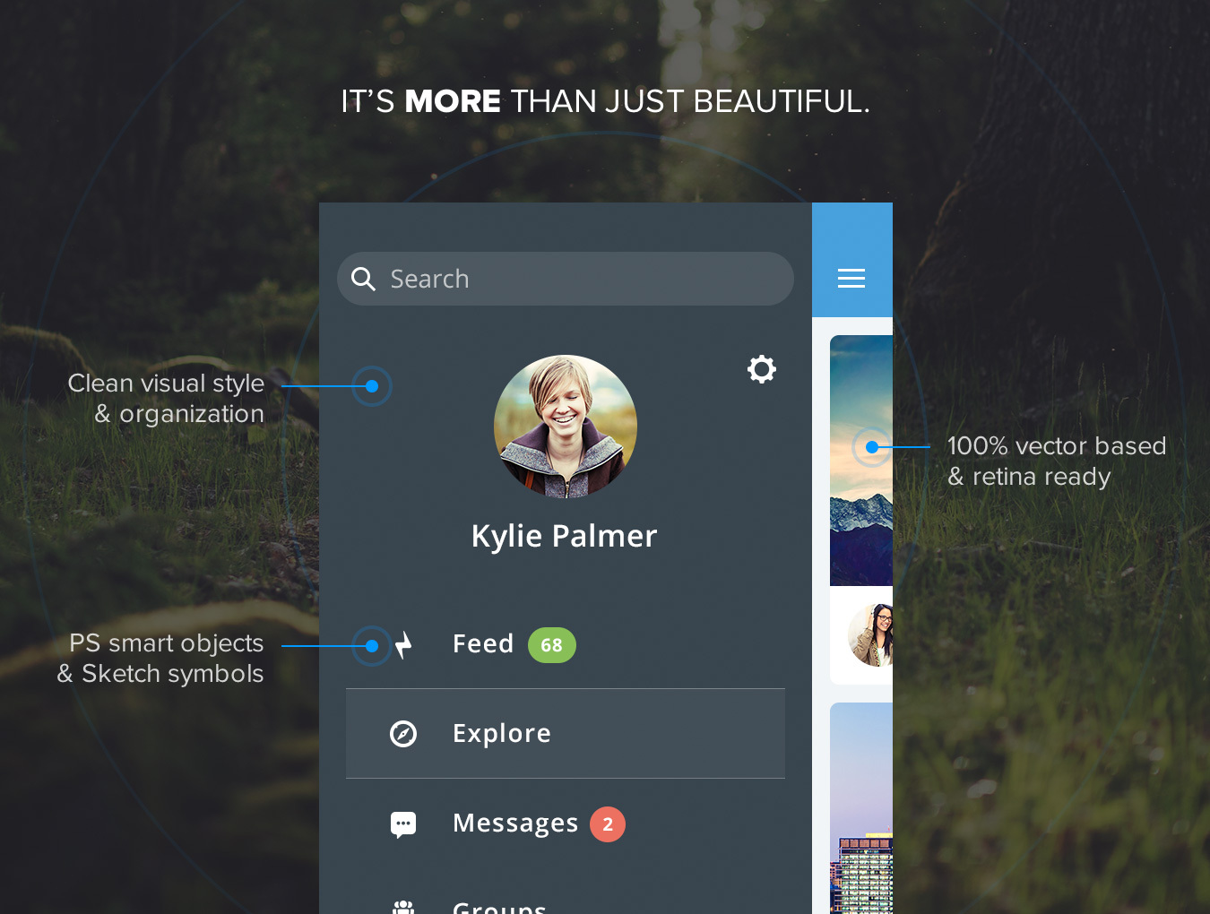Screen dimensions: 1210x914
Task: Click the 'PS smart objects & Sketch symbols' caption
Action: (160, 659)
